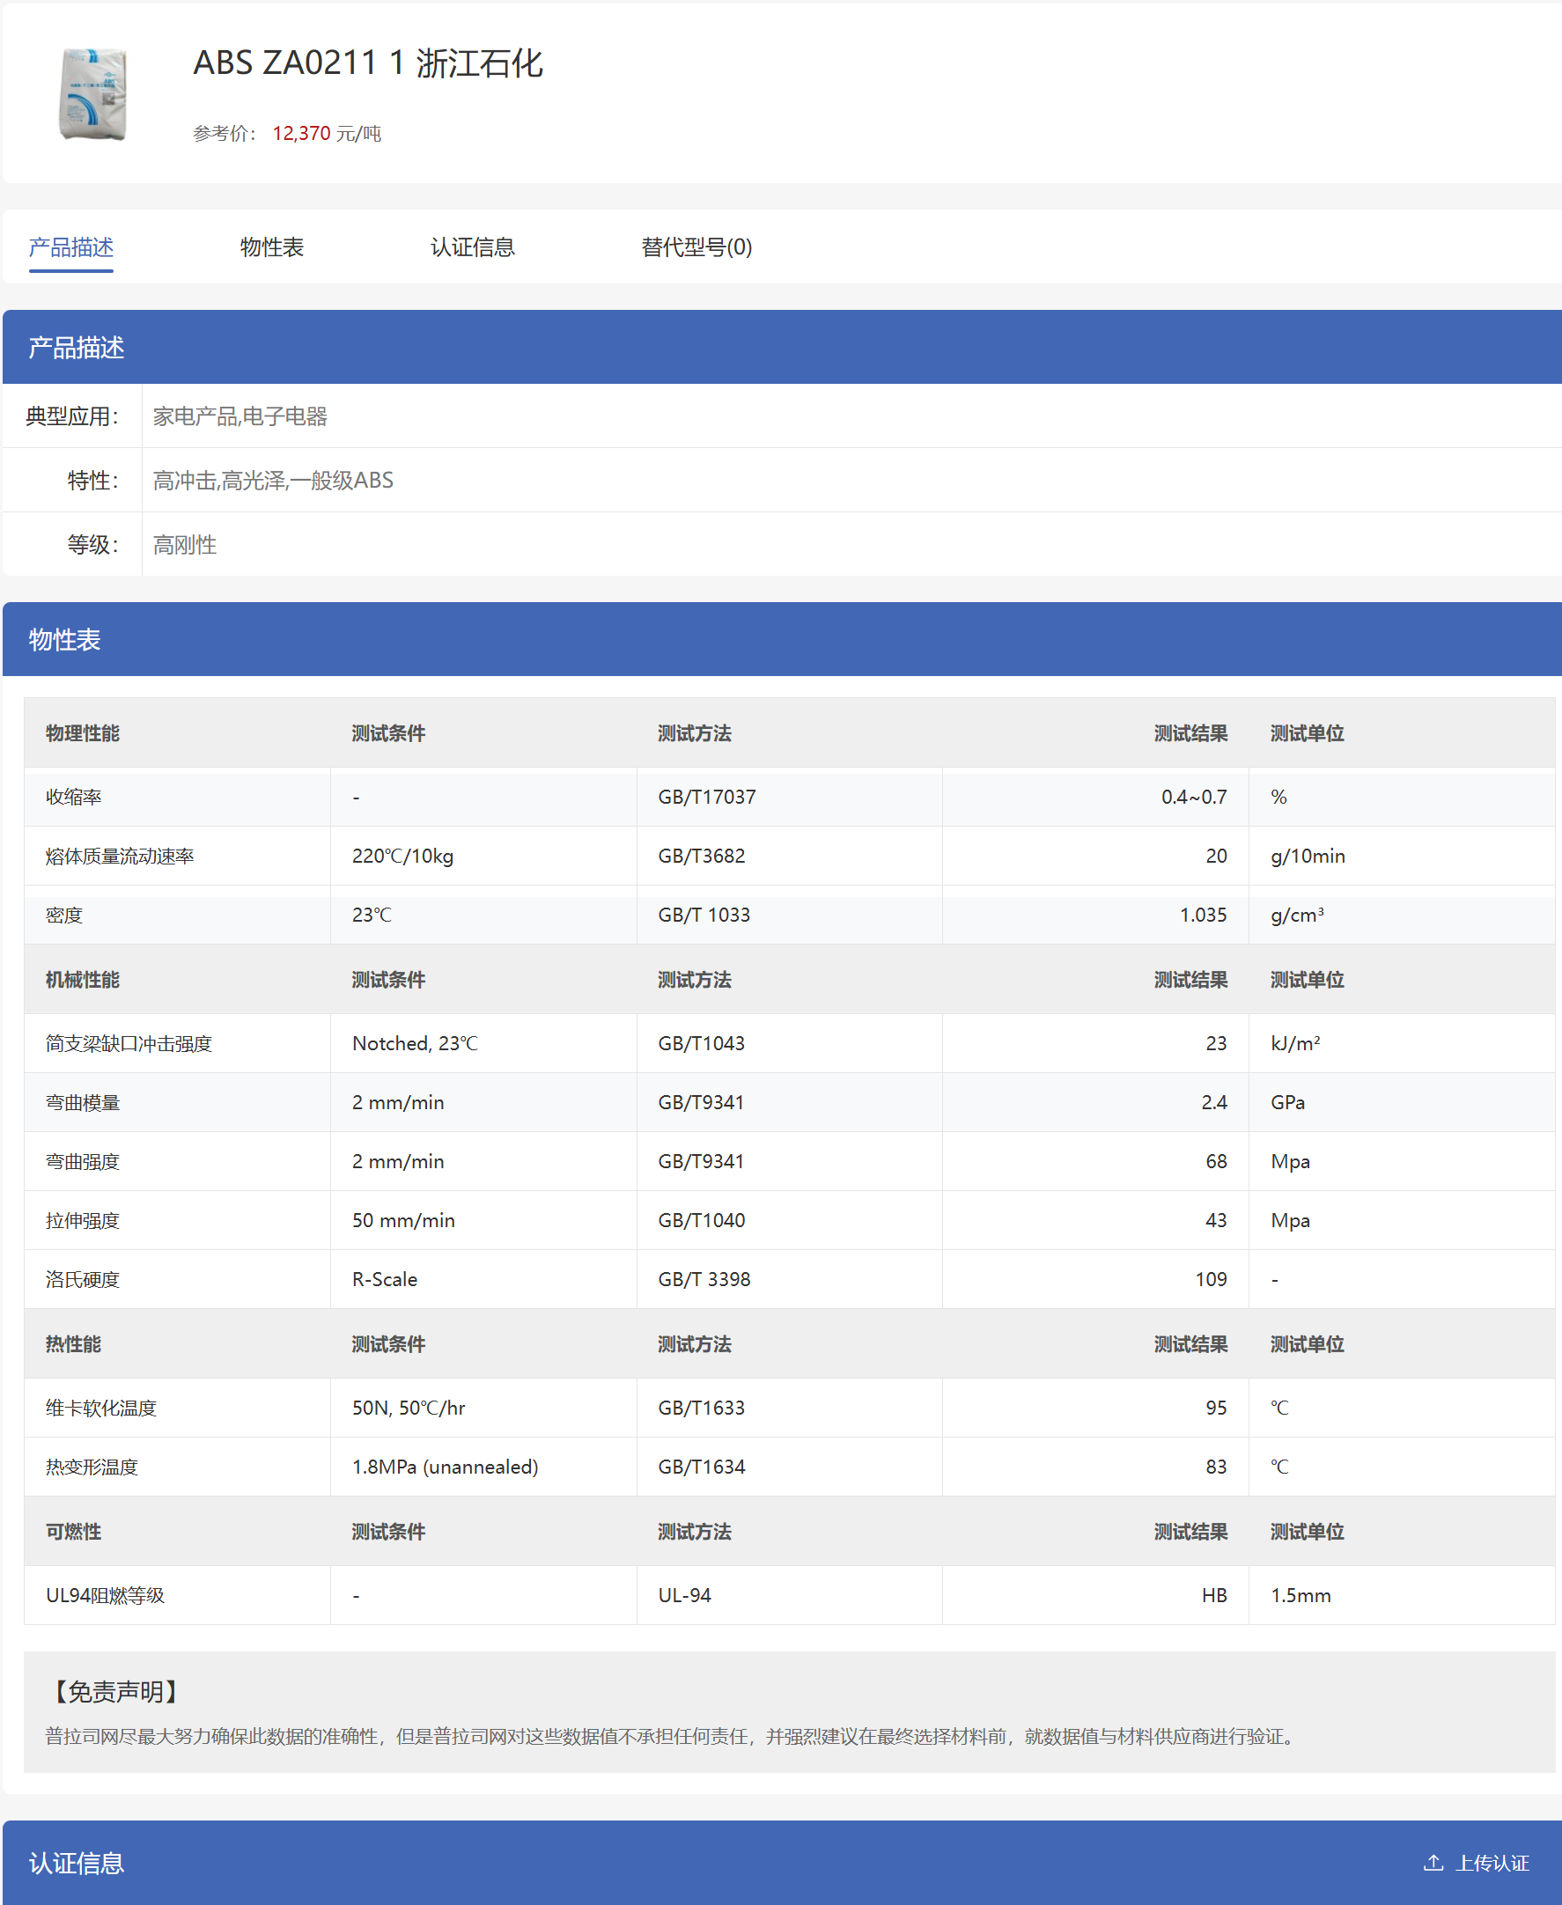Click the 拉伸强度 row label

point(83,1220)
